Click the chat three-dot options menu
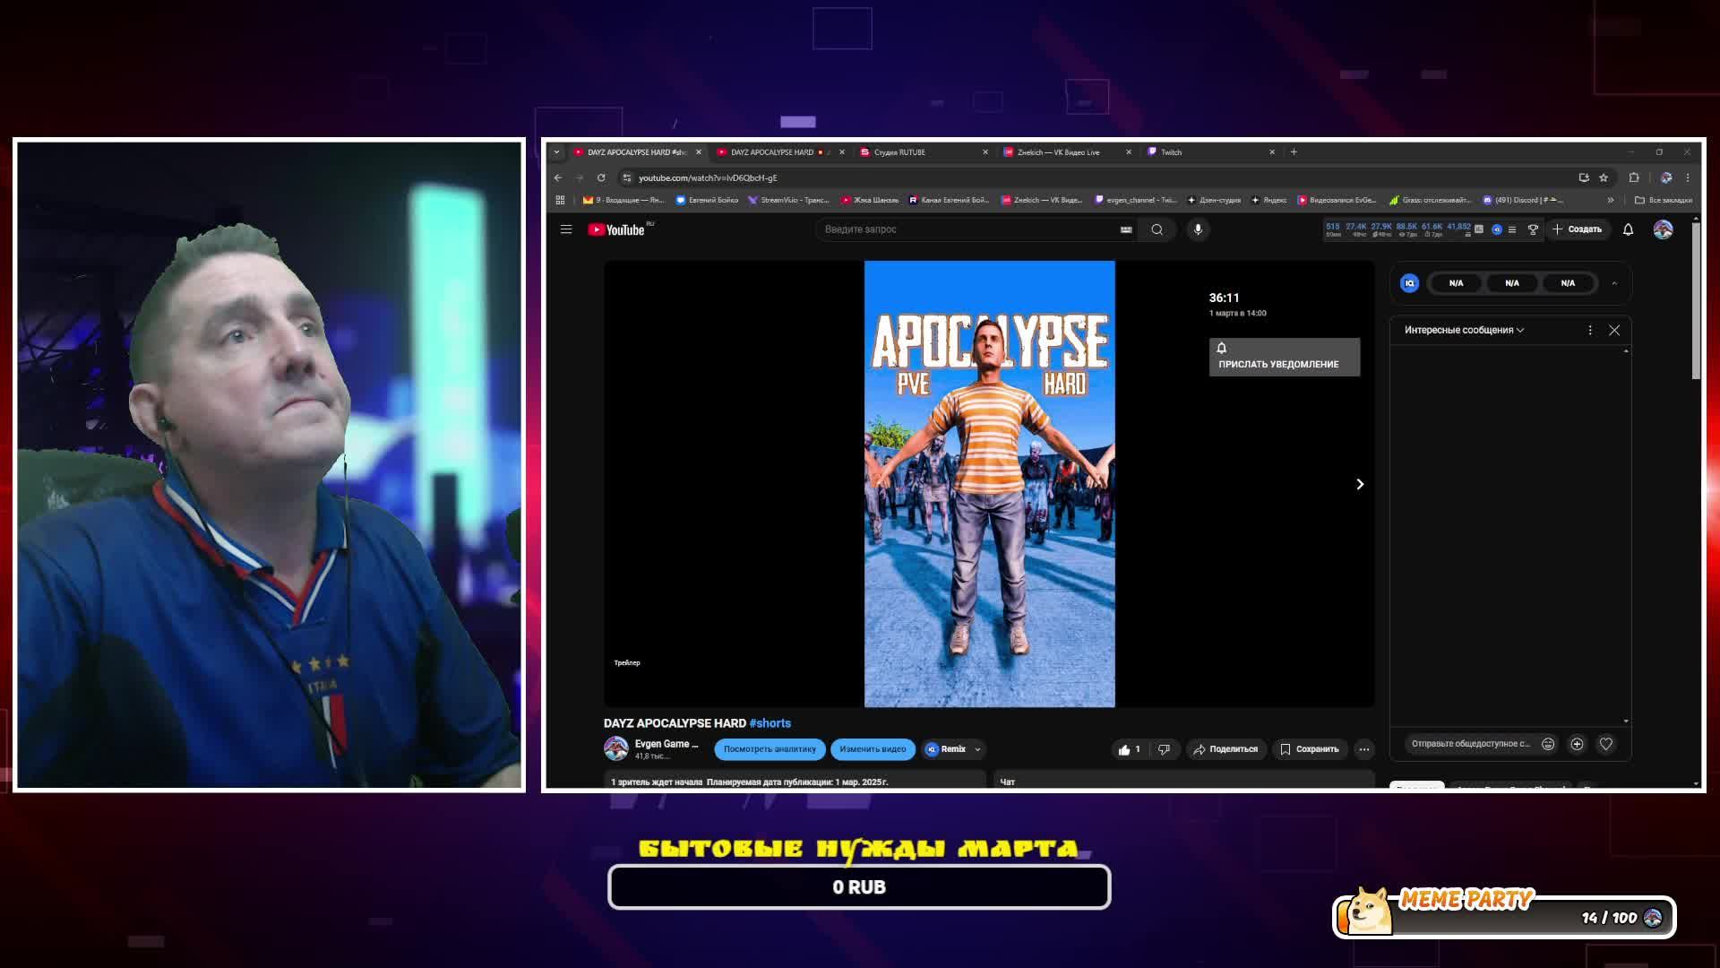The image size is (1720, 968). click(1590, 330)
